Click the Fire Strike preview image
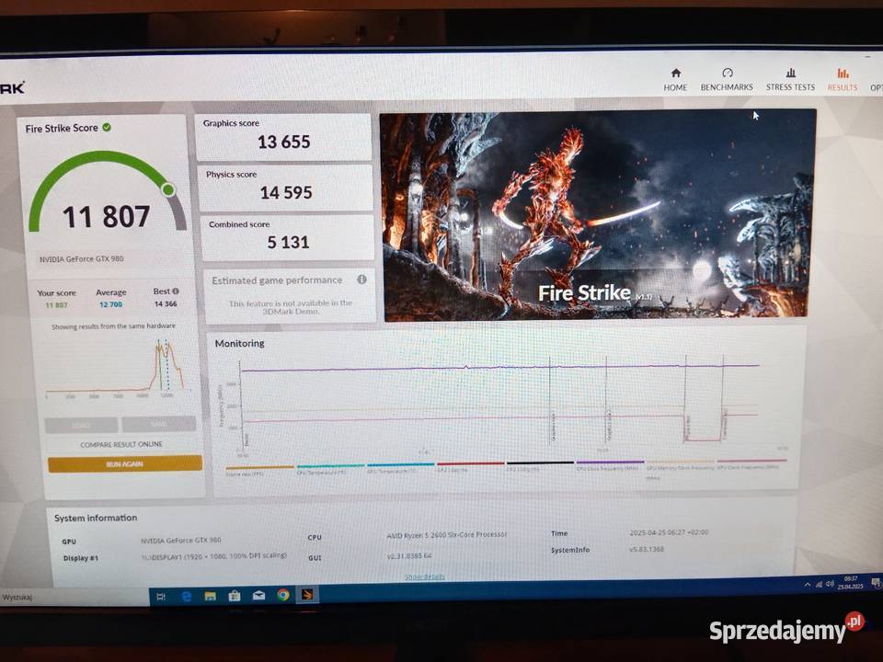The width and height of the screenshot is (883, 662). coord(598,214)
